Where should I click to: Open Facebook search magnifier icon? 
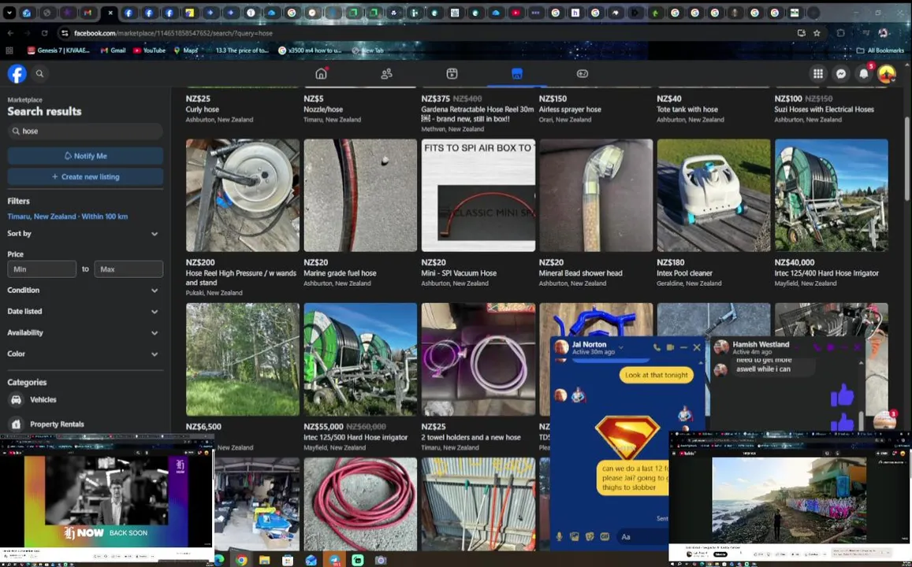39,74
